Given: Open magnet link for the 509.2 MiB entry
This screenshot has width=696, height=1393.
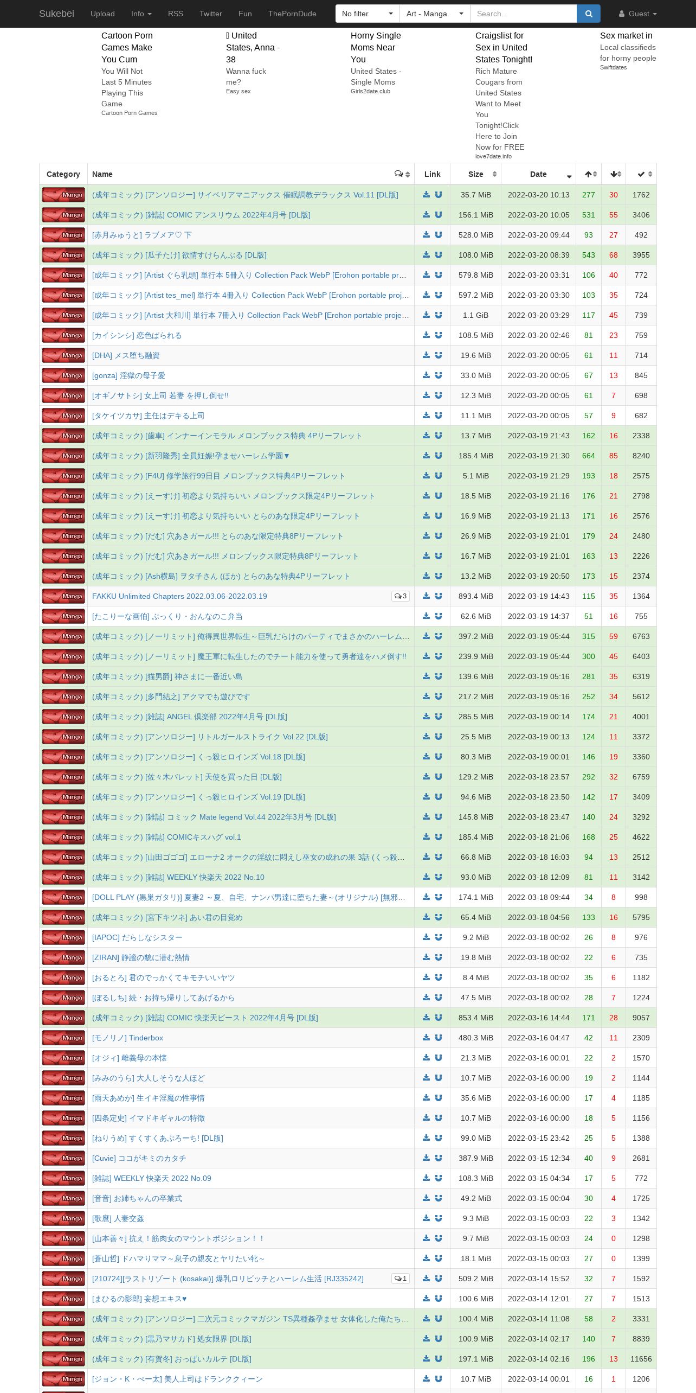Looking at the screenshot, I should coord(439,1279).
